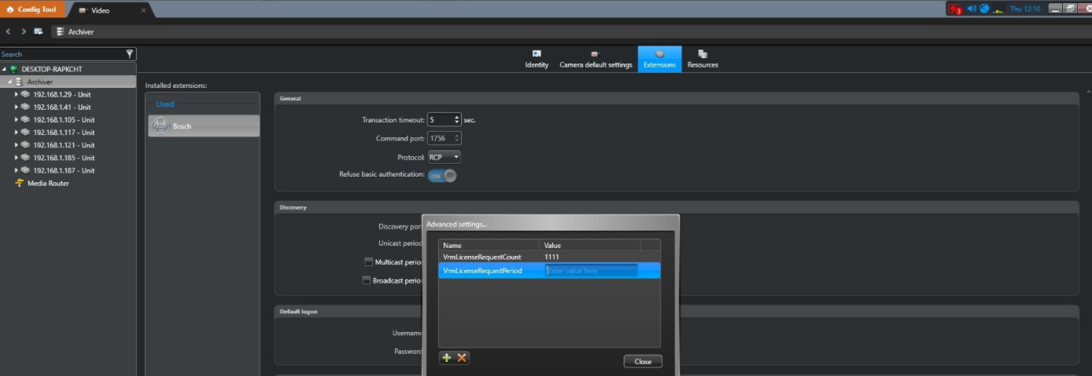The height and width of the screenshot is (376, 1092).
Task: Click the red X delete setting icon
Action: click(462, 358)
